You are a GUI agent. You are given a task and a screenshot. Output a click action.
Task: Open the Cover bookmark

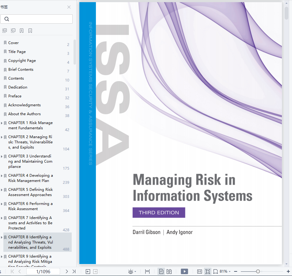click(x=13, y=43)
